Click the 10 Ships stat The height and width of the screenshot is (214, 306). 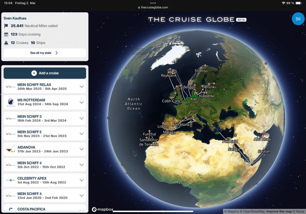point(38,43)
